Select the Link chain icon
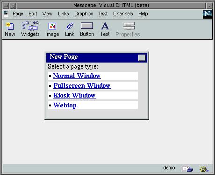The width and height of the screenshot is (215, 175). coord(70,26)
